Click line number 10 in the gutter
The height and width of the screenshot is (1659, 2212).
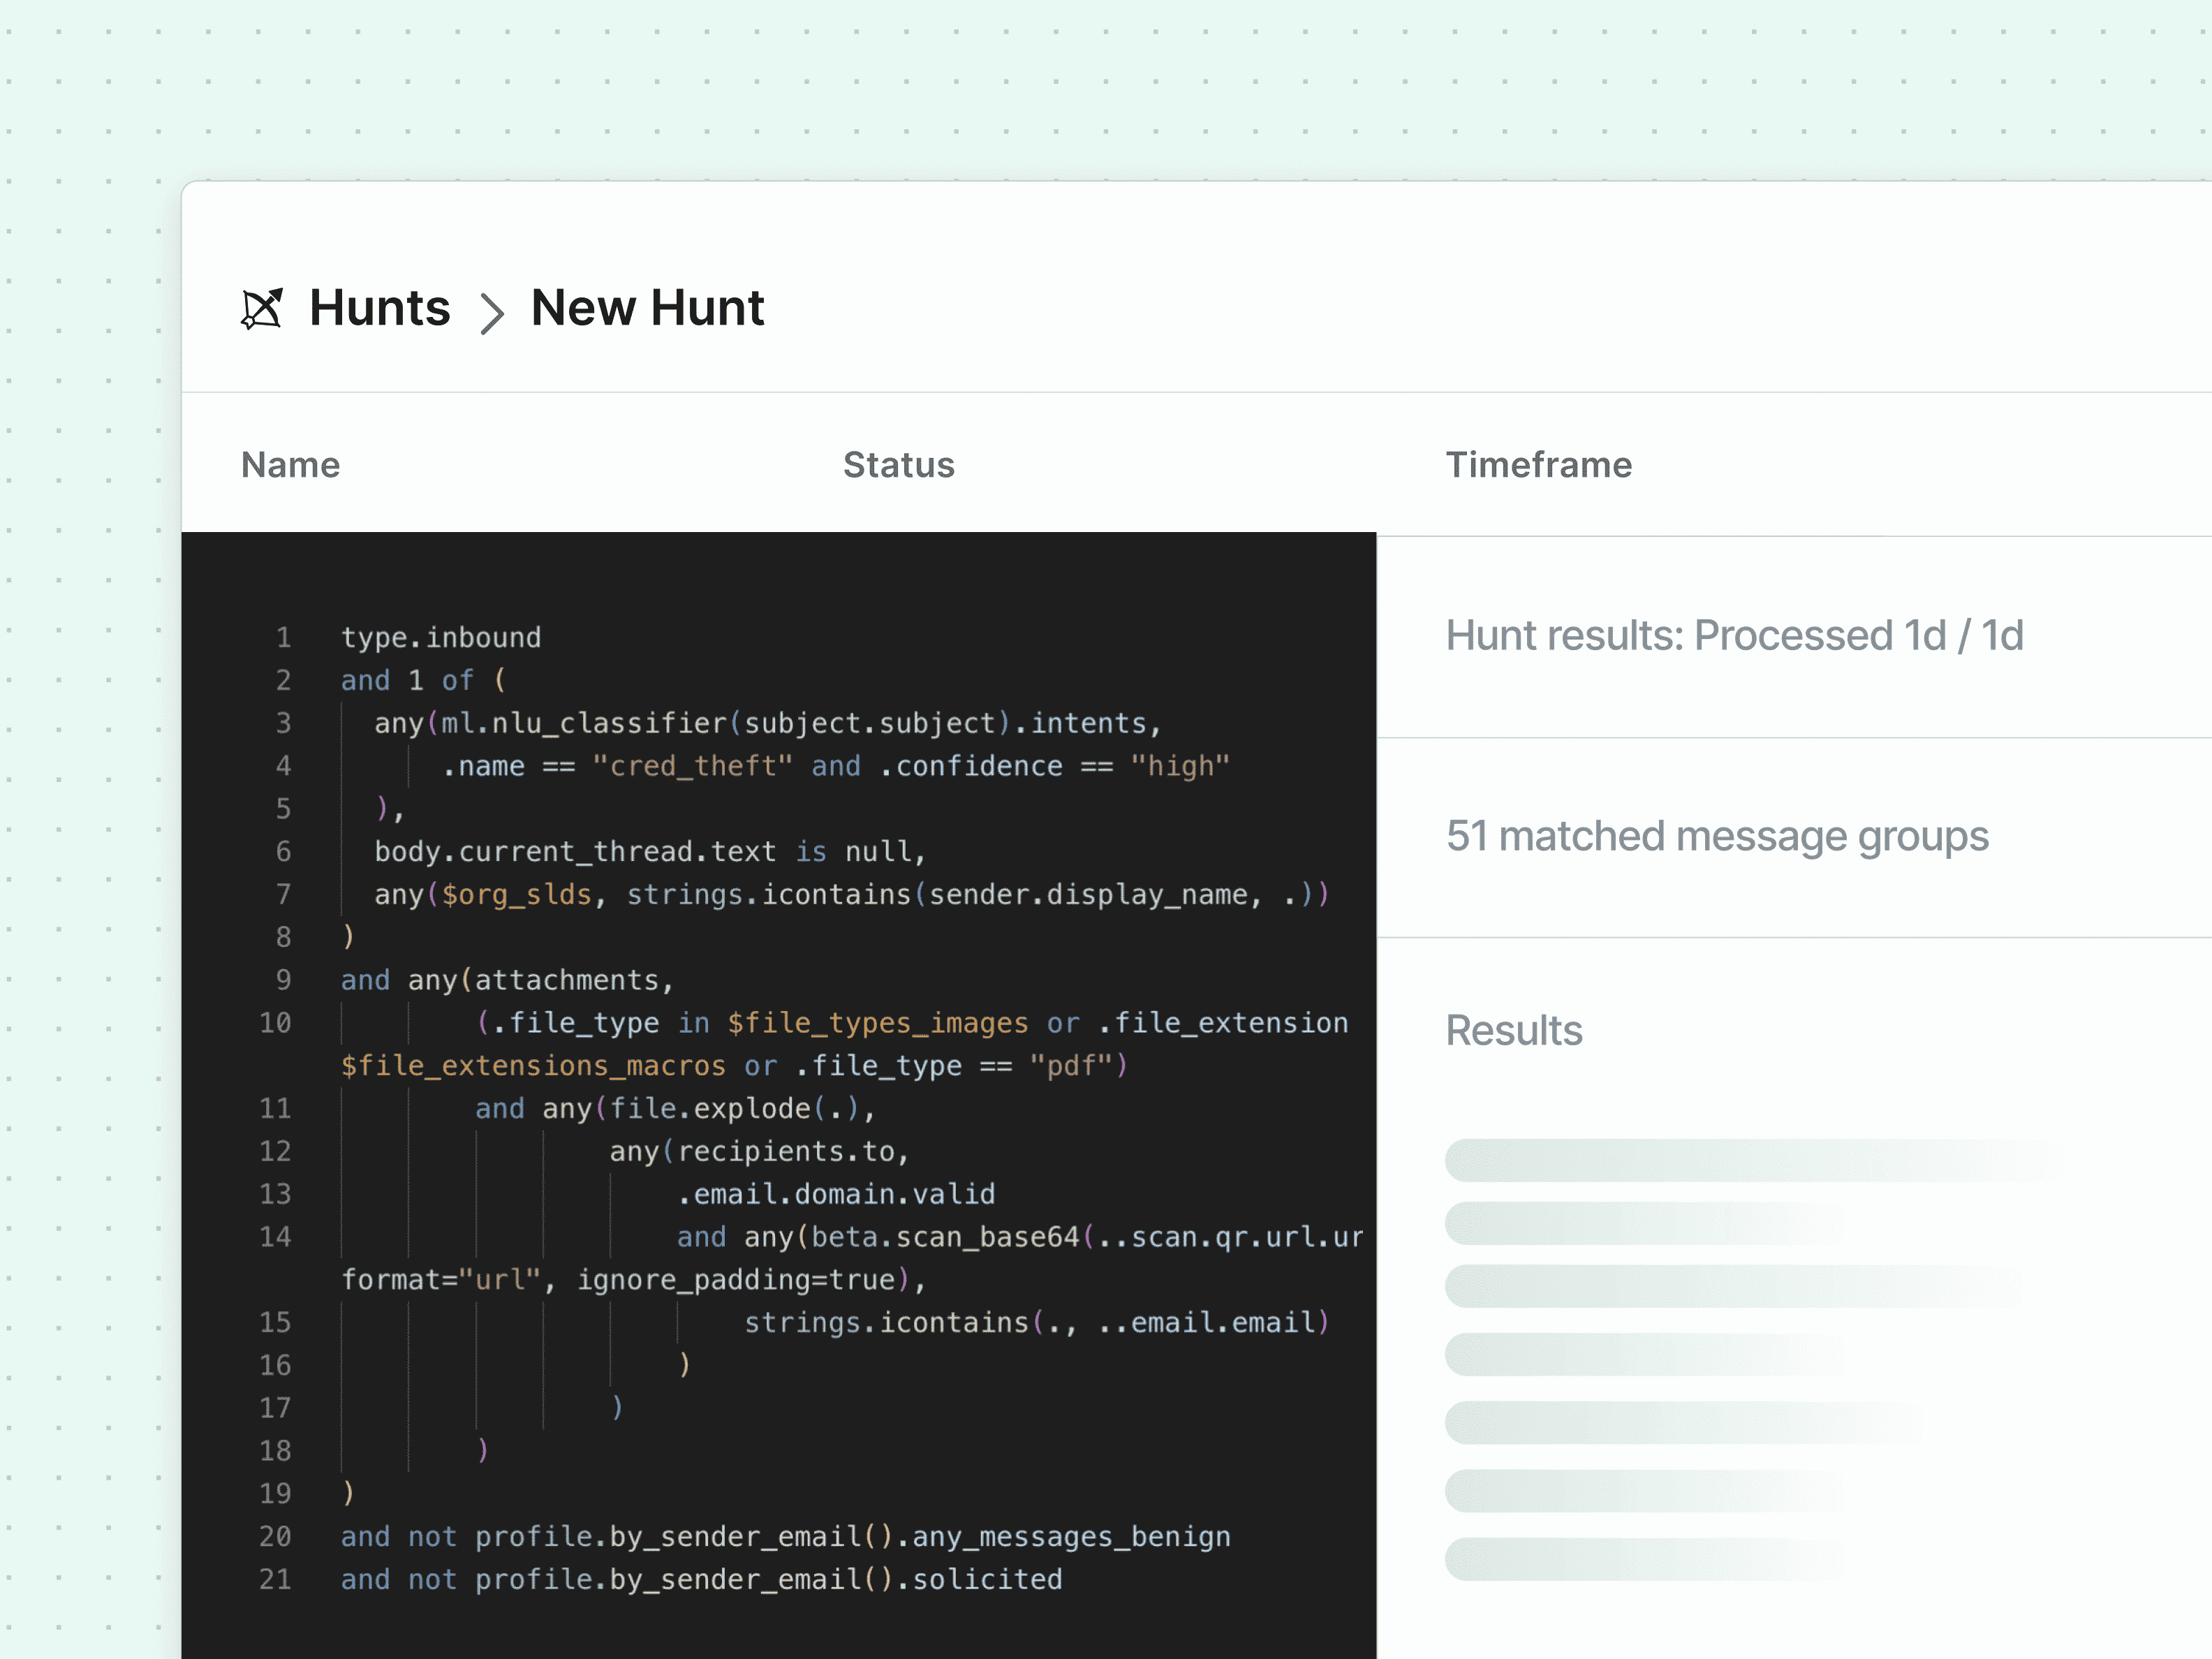(276, 1022)
